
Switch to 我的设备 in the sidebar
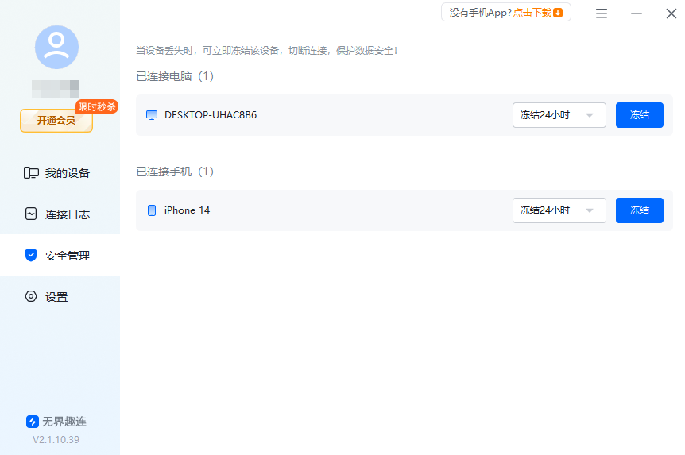pos(67,173)
